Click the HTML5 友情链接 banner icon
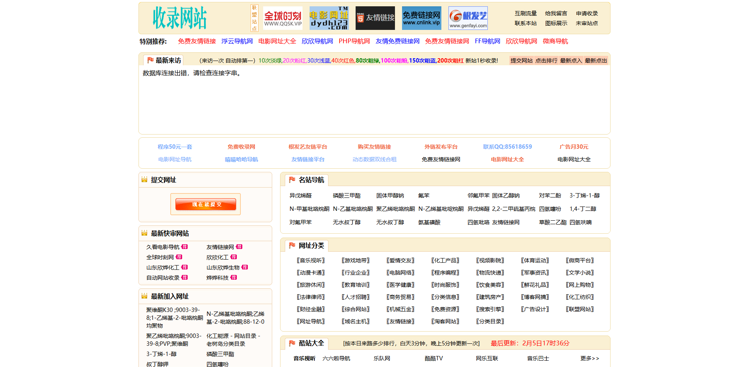Image resolution: width=749 pixels, height=367 pixels. click(x=375, y=18)
